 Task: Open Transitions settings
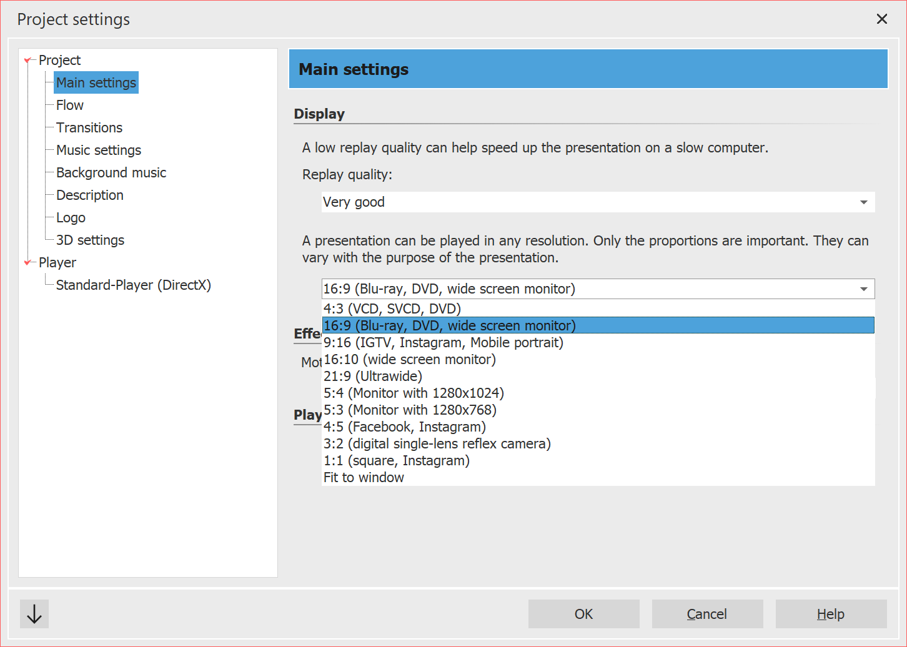pos(89,127)
